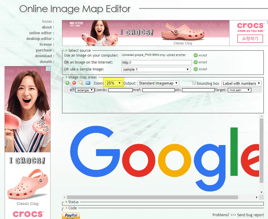Image resolution: width=268 pixels, height=219 pixels.
Task: Select the radio button for area row 0
Action: click(x=73, y=89)
